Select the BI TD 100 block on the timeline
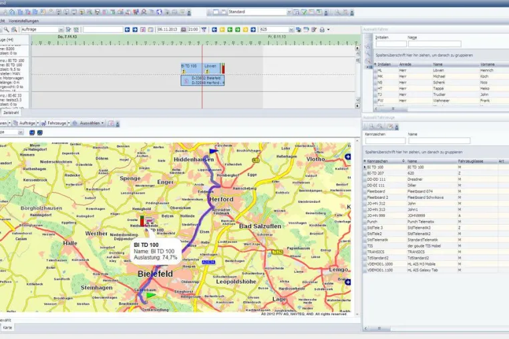Viewport: 509px width, 339px height. (x=192, y=69)
